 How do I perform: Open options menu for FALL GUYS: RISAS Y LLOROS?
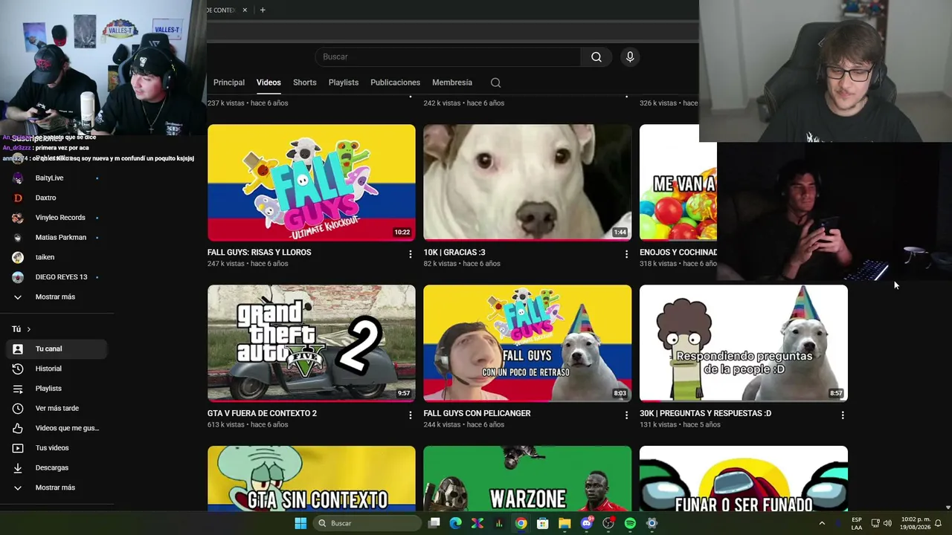coord(410,254)
